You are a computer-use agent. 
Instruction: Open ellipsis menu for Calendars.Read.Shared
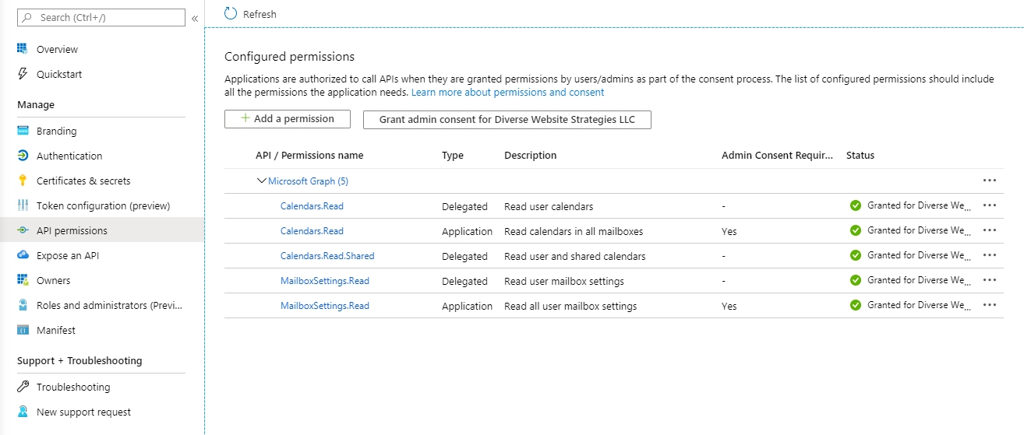pos(990,255)
